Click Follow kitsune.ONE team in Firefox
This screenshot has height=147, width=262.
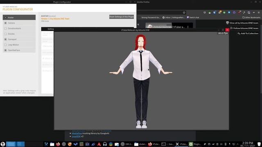click(x=244, y=28)
